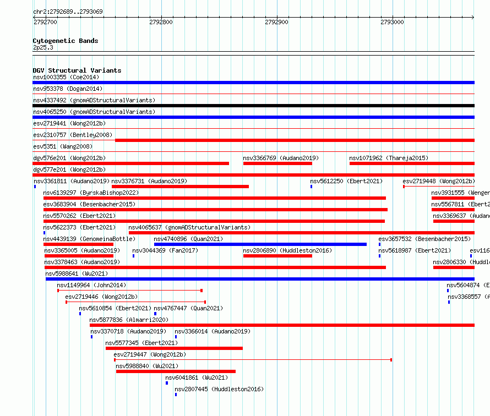Click the DGV Structural Variants track title
Viewport: 490px width, 416px height.
(77, 70)
